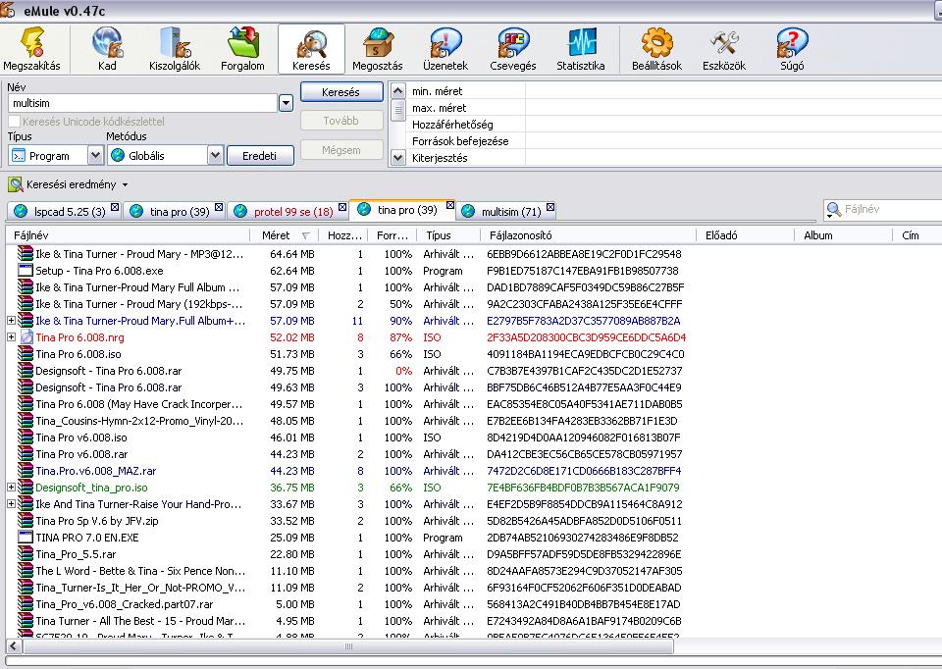Open the Típus Program dropdown
This screenshot has width=942, height=669.
pos(95,156)
